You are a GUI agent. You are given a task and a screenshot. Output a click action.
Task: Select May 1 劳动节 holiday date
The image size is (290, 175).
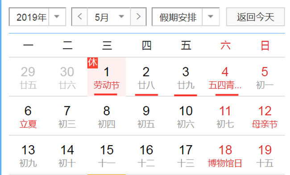(x=107, y=77)
